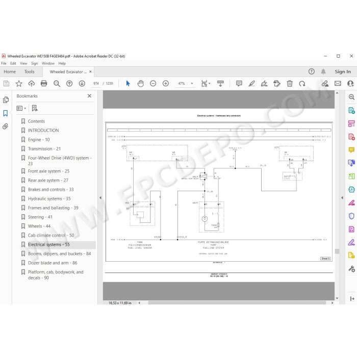The image size is (357, 357).
Task: Send file by email envelope icon
Action: pos(338,84)
